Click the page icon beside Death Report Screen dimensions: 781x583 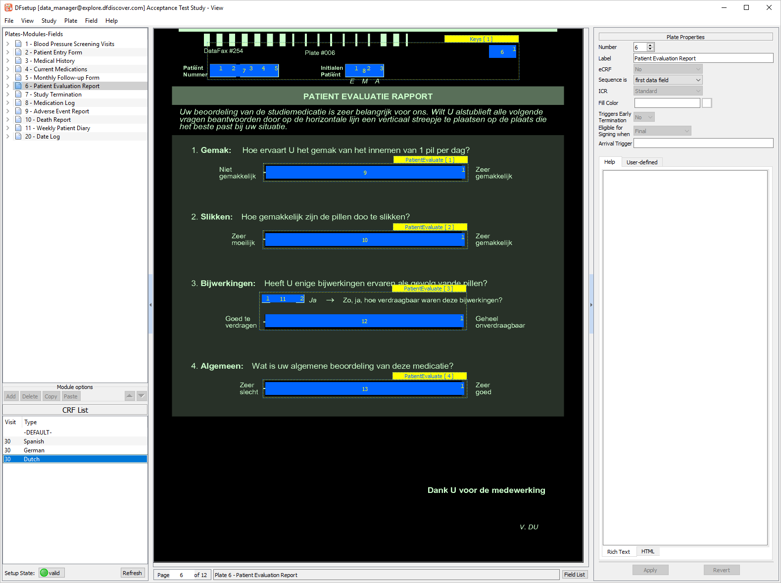pos(18,120)
